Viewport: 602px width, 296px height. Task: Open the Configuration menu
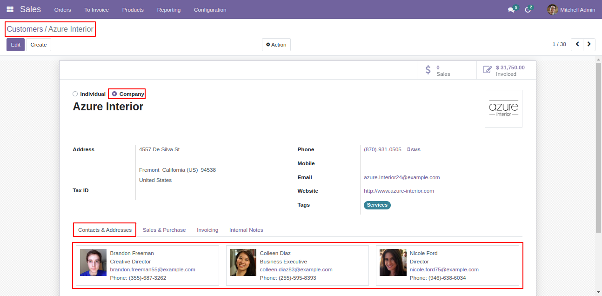210,10
